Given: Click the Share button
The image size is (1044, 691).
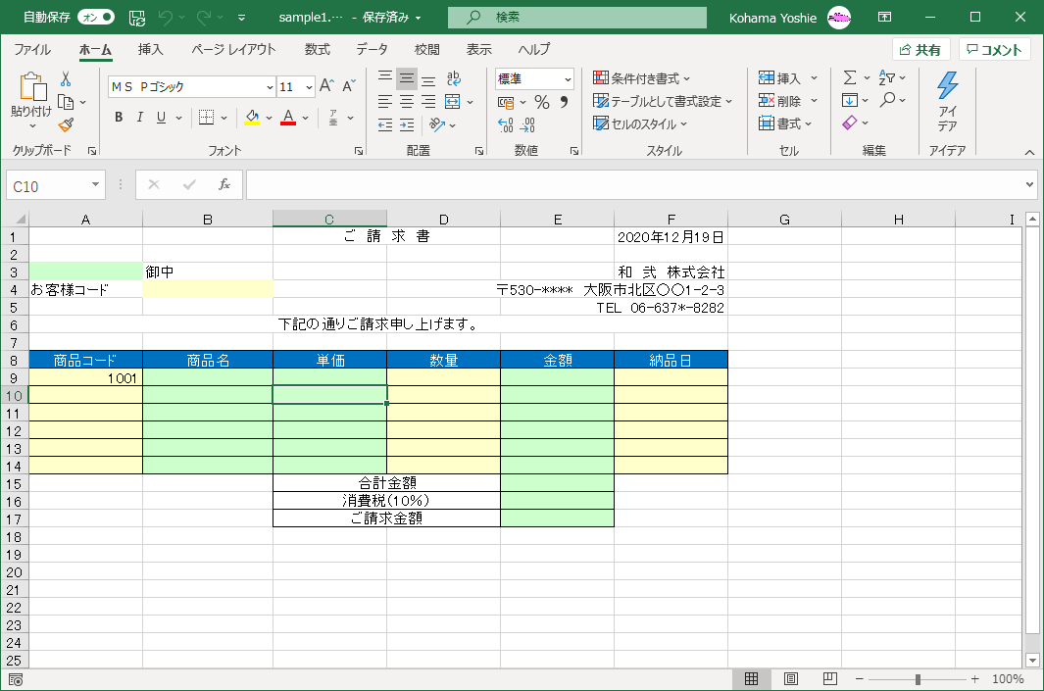Looking at the screenshot, I should [x=920, y=50].
